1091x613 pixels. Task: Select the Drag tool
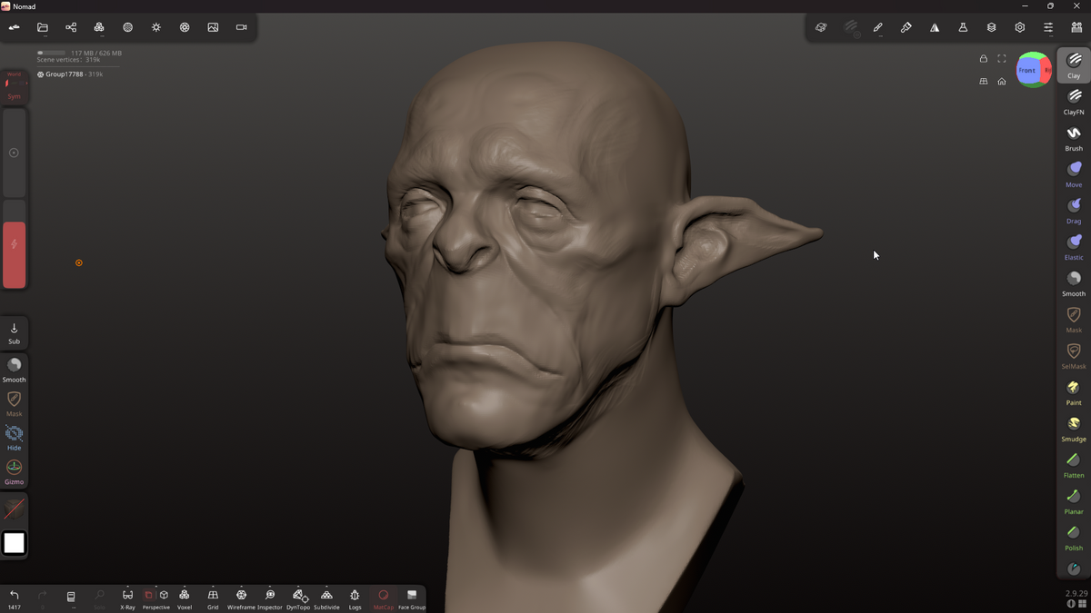(1074, 211)
